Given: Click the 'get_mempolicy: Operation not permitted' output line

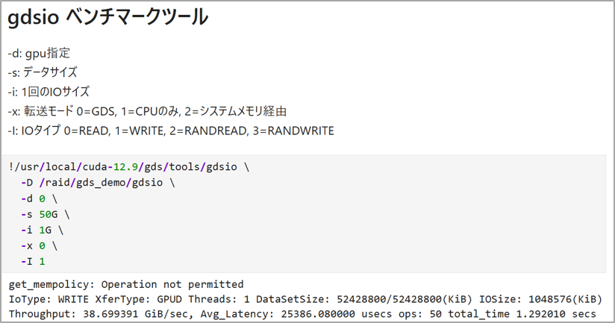Looking at the screenshot, I should [x=126, y=284].
